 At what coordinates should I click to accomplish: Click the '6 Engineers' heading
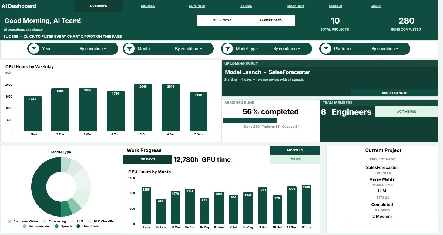(346, 112)
